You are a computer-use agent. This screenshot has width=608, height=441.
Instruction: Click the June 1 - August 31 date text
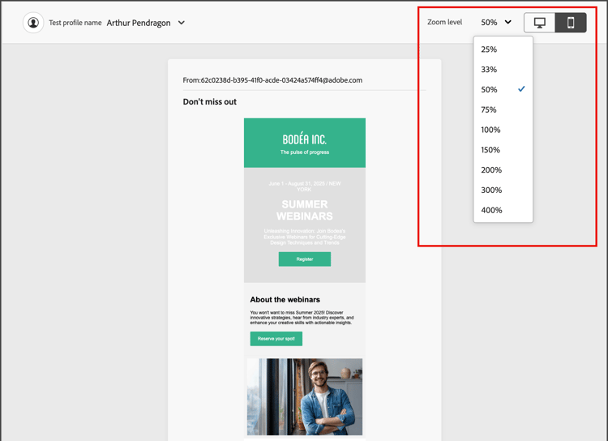tap(304, 186)
